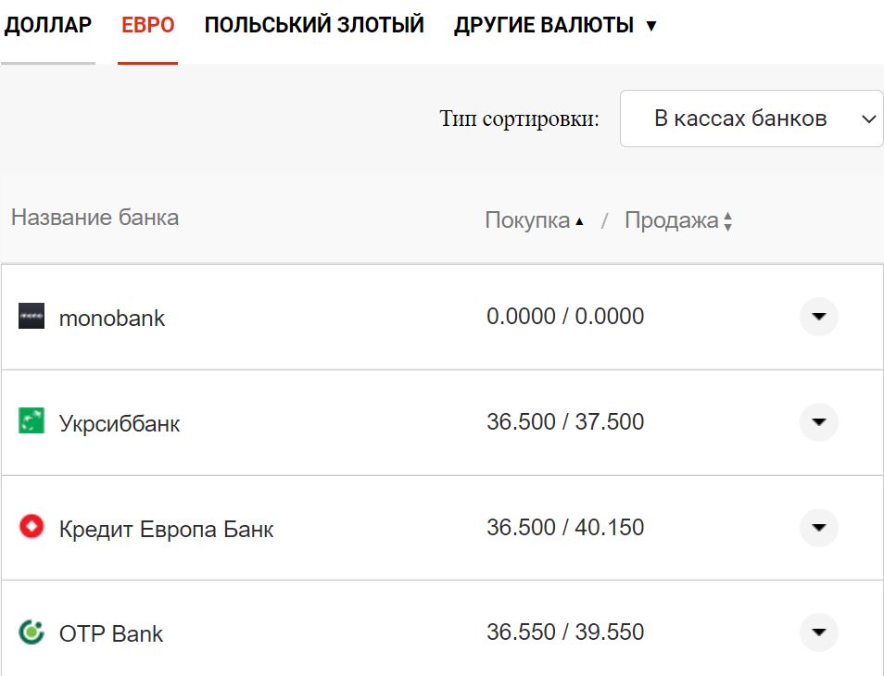This screenshot has width=884, height=676.
Task: Click the triangle next to ДРУГИЕ ВАЛЮТЫ
Action: tap(650, 26)
